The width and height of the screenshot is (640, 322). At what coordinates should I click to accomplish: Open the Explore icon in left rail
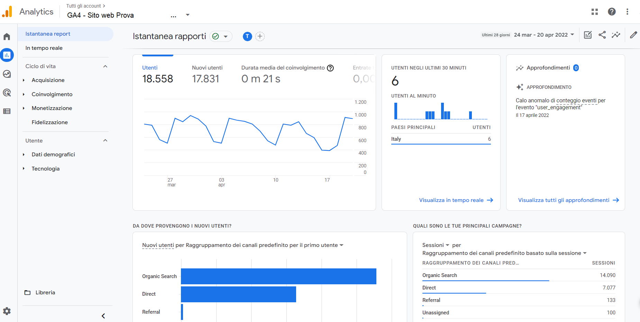(x=7, y=74)
